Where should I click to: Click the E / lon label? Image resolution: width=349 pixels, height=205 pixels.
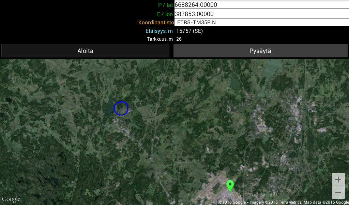point(165,14)
